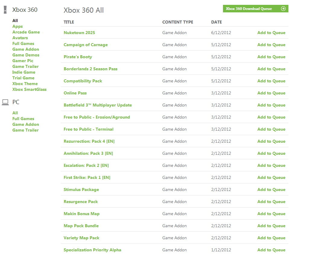Add Campaign of Carnage to queue

(271, 45)
